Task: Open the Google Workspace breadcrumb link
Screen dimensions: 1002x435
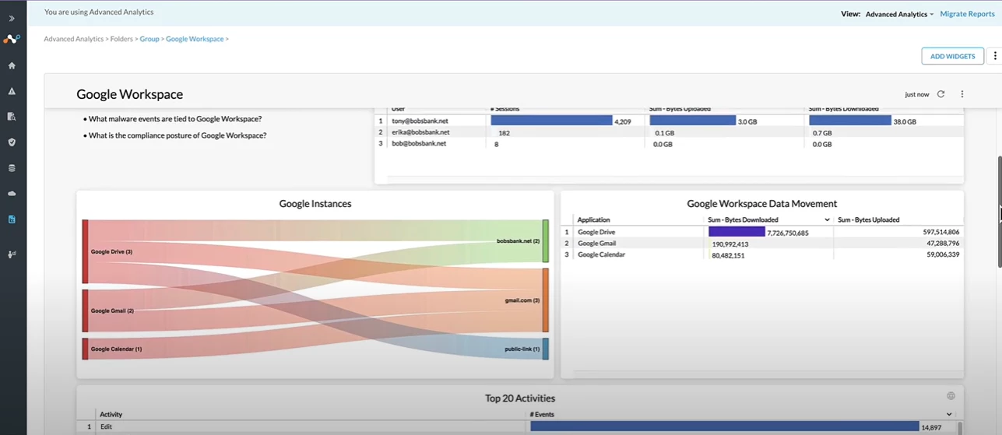Action: click(x=195, y=39)
